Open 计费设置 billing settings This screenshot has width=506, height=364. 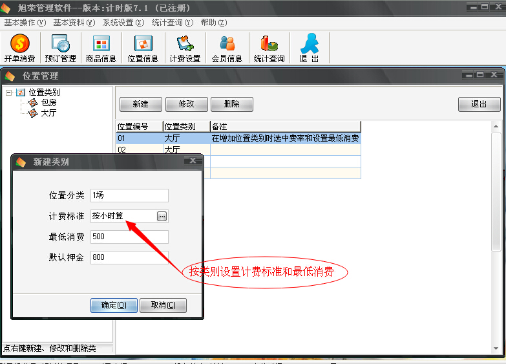pos(185,48)
